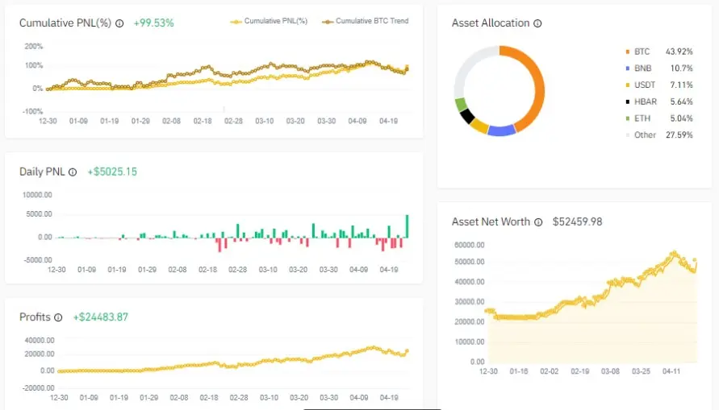Click the peak of Asset Net Worth chart

pyautogui.click(x=674, y=252)
